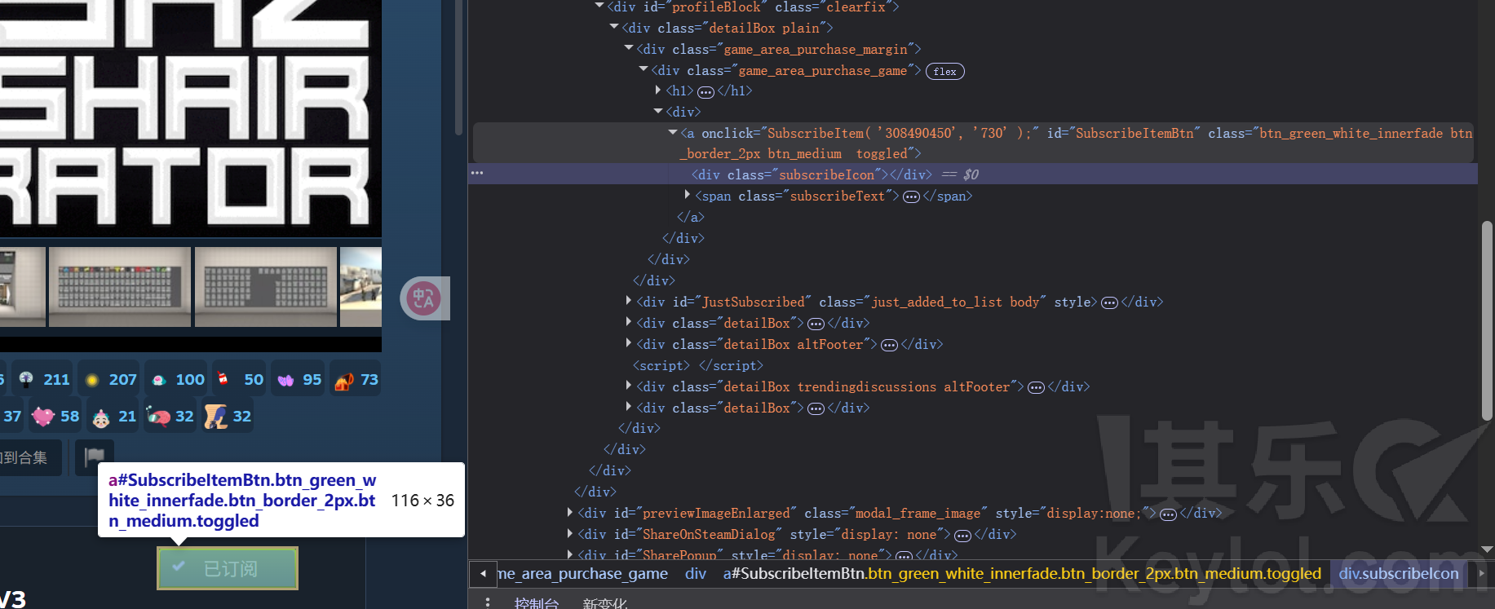Collapse the game_area_purchase_game div
The width and height of the screenshot is (1495, 609).
(644, 69)
